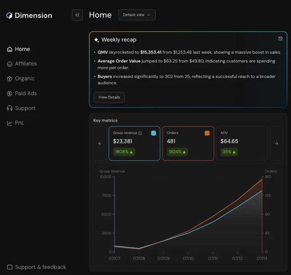Click the 07/07 date on chart axis

point(114,258)
